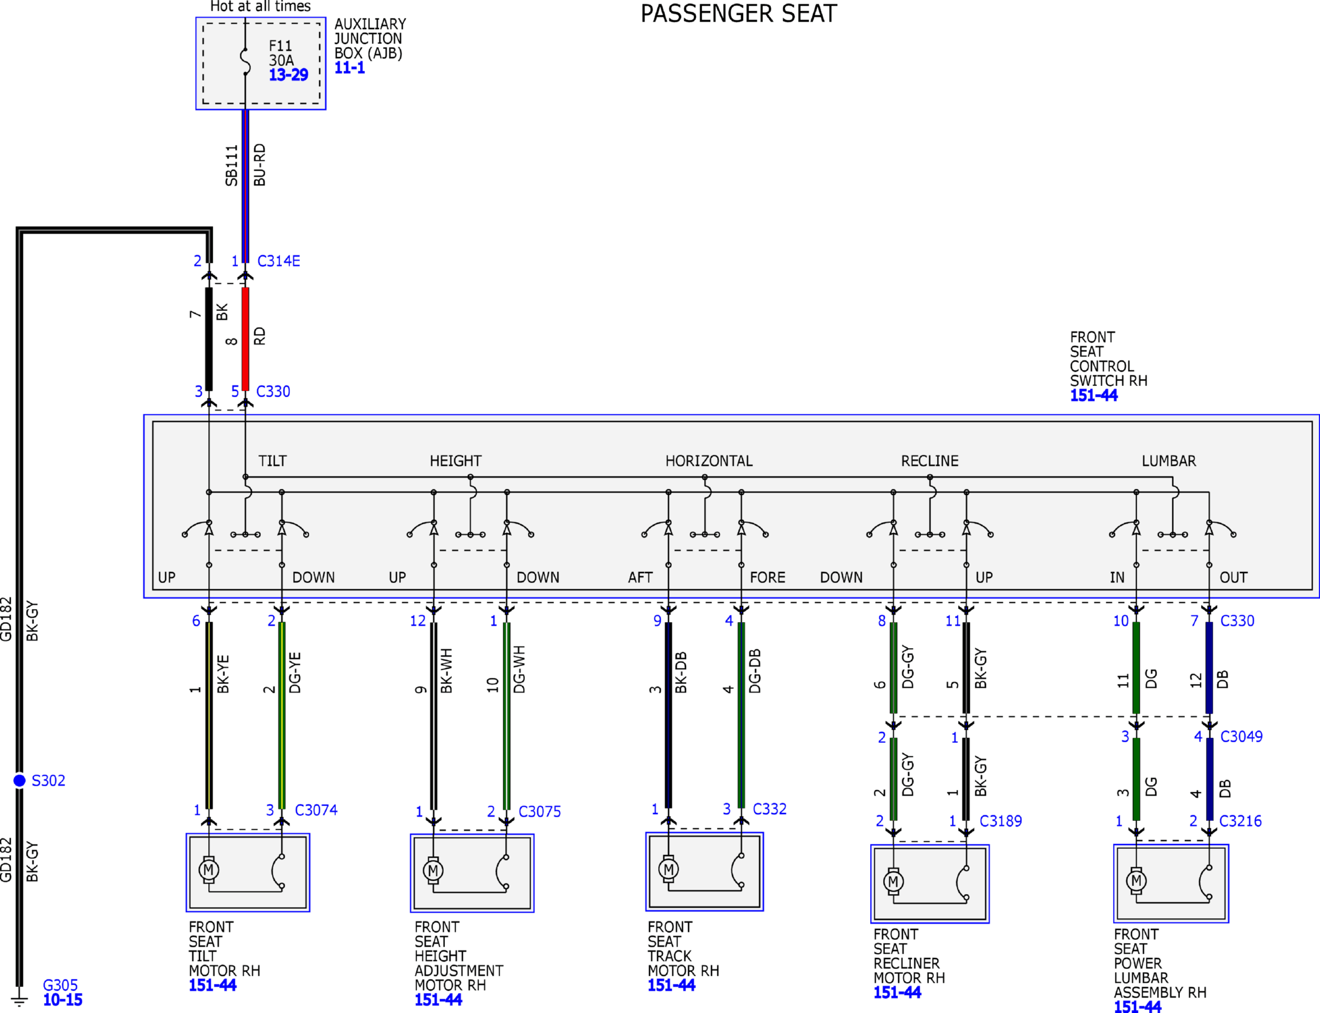Image resolution: width=1320 pixels, height=1013 pixels.
Task: Click the DG-YE wire at pin 2
Action: click(x=282, y=716)
